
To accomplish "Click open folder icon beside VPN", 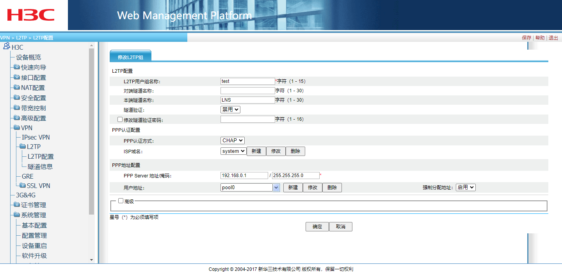I will tap(16, 128).
